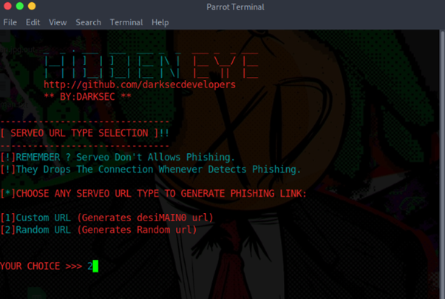Open the Help menu

coord(160,22)
